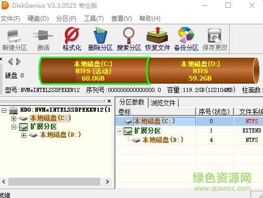Click the 序列号 serial number text
This screenshot has width=263, height=198.
(x=124, y=90)
